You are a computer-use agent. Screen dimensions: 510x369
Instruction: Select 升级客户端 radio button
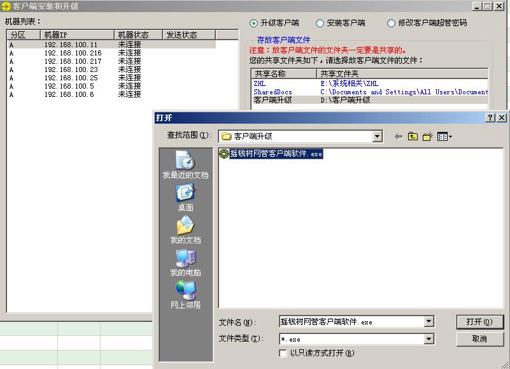(253, 23)
